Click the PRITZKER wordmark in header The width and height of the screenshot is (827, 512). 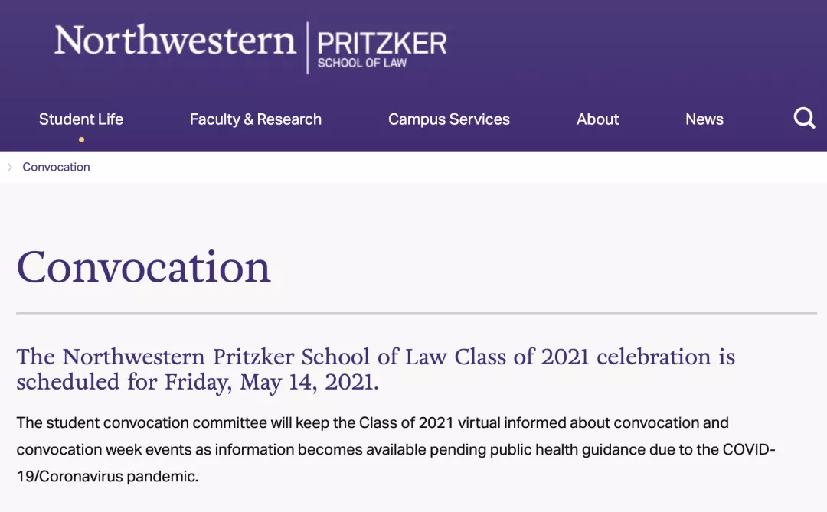pyautogui.click(x=381, y=42)
